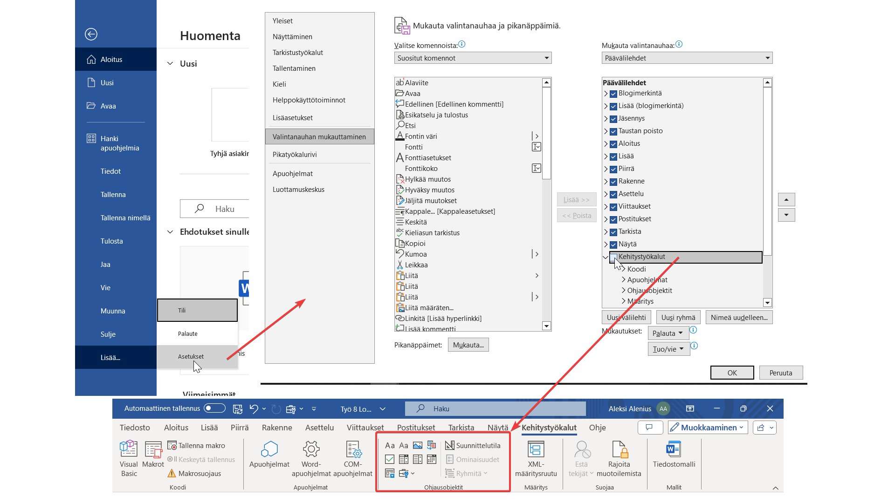This screenshot has height=503, width=895.
Task: Uncheck the Blogimerkintä checkbox
Action: pyautogui.click(x=613, y=94)
